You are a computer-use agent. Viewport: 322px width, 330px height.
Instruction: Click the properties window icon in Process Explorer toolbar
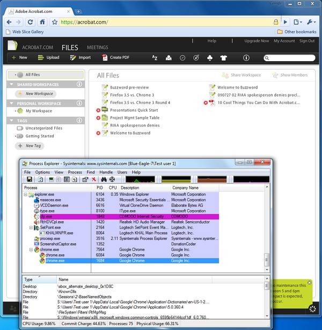click(85, 179)
